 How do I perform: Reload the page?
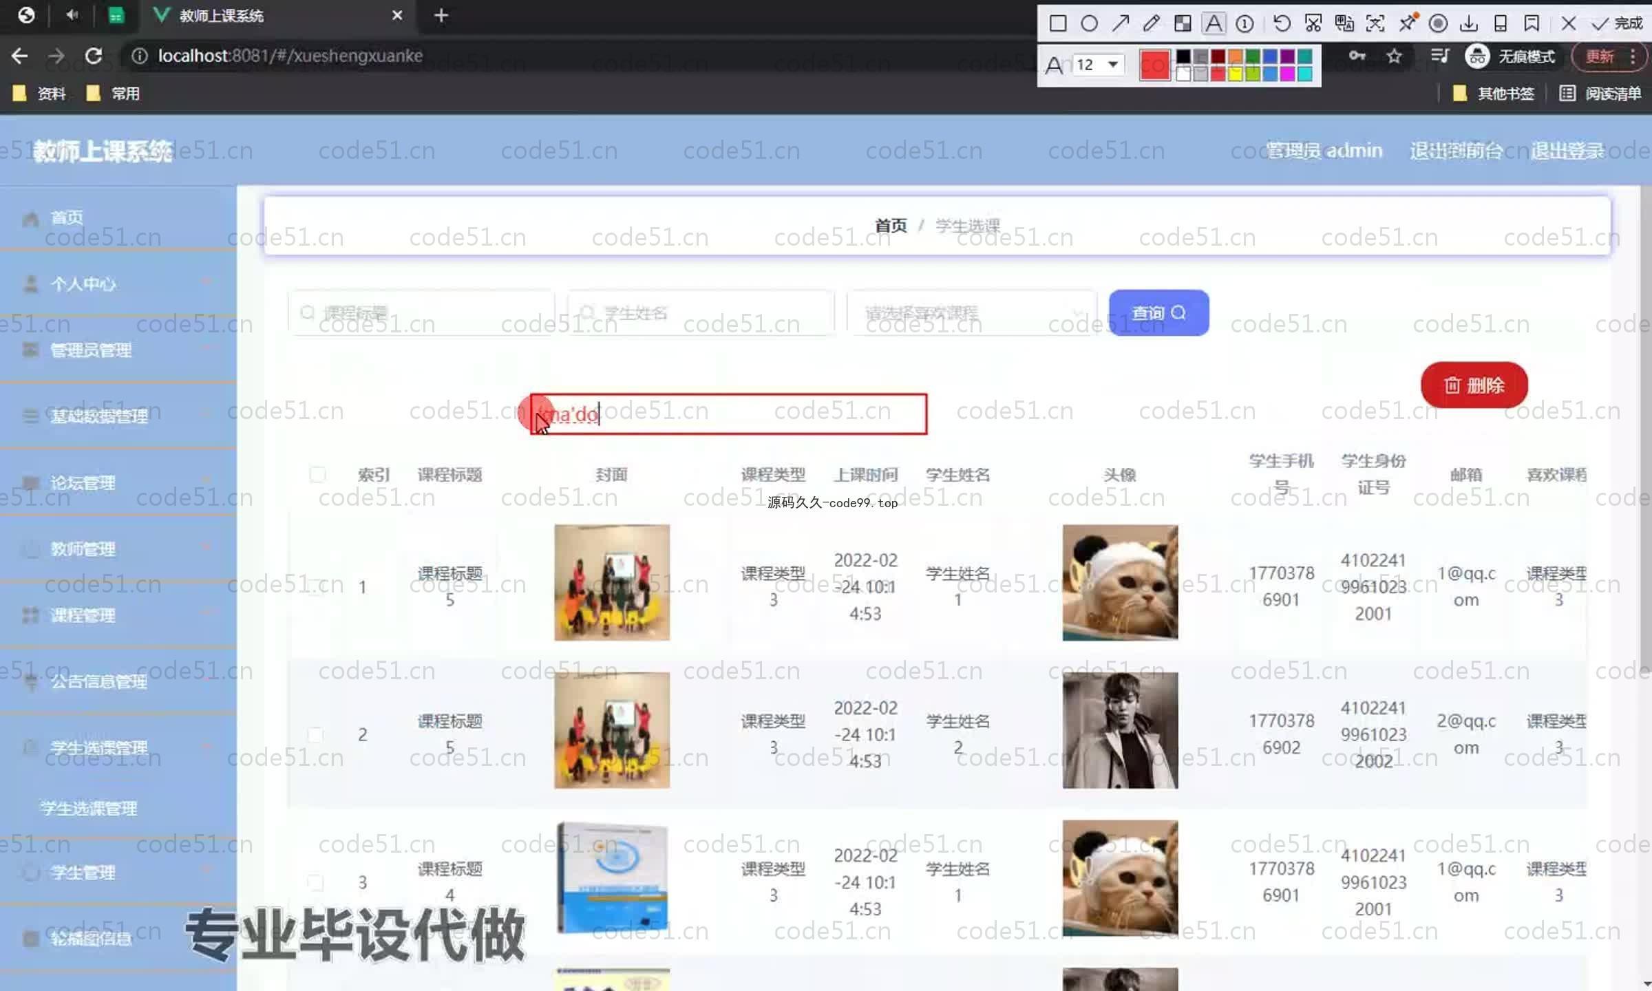pos(94,56)
